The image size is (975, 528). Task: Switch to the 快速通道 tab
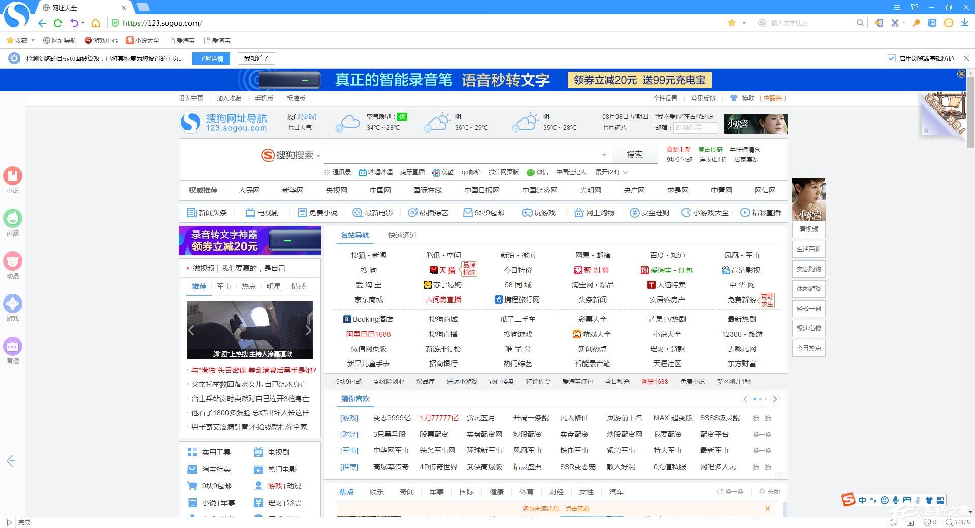point(402,235)
